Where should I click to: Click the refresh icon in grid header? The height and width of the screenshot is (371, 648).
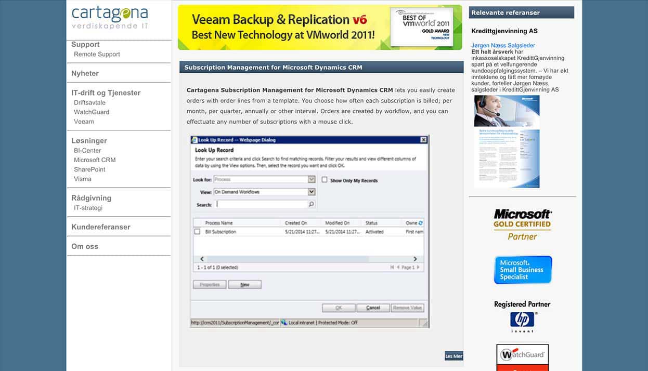click(x=421, y=223)
